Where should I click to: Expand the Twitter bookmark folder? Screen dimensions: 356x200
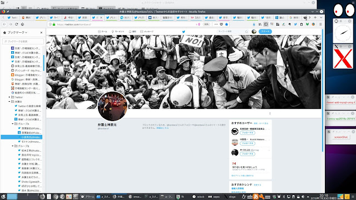click(x=9, y=97)
